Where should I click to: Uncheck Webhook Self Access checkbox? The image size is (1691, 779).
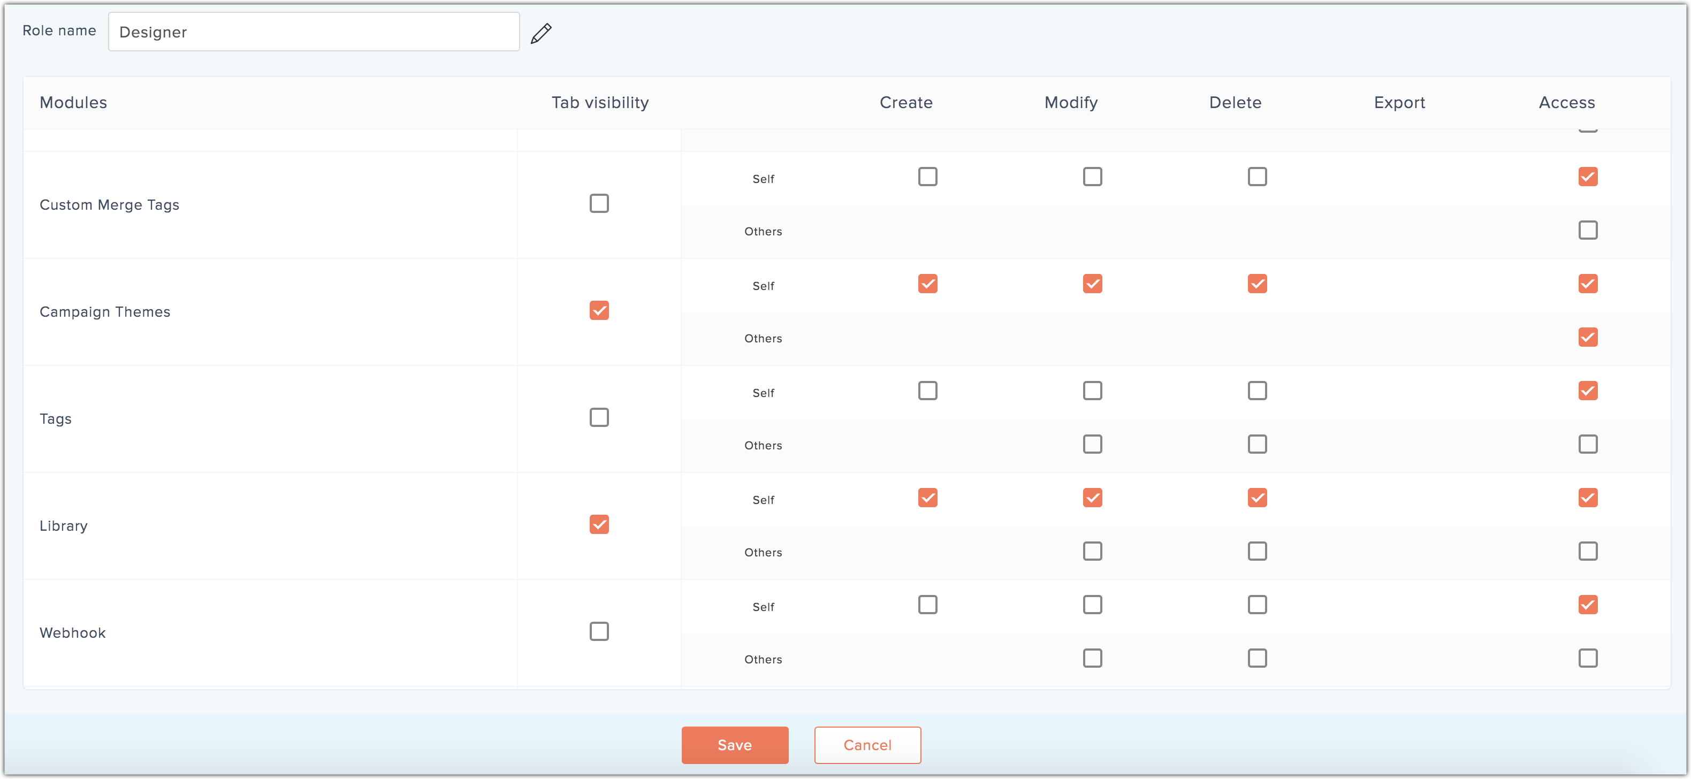1587,605
